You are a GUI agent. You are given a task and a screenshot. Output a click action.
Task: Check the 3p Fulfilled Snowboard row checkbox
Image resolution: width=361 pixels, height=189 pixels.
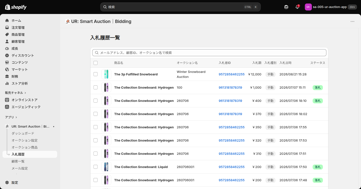(96, 74)
